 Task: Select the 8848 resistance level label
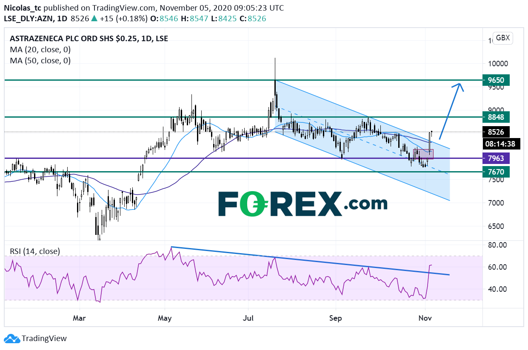point(496,117)
